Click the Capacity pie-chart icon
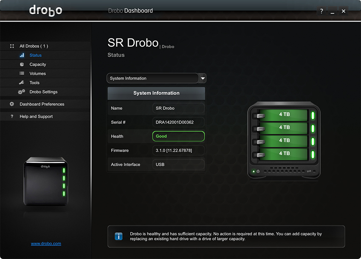Image resolution: width=361 pixels, height=259 pixels. point(22,64)
